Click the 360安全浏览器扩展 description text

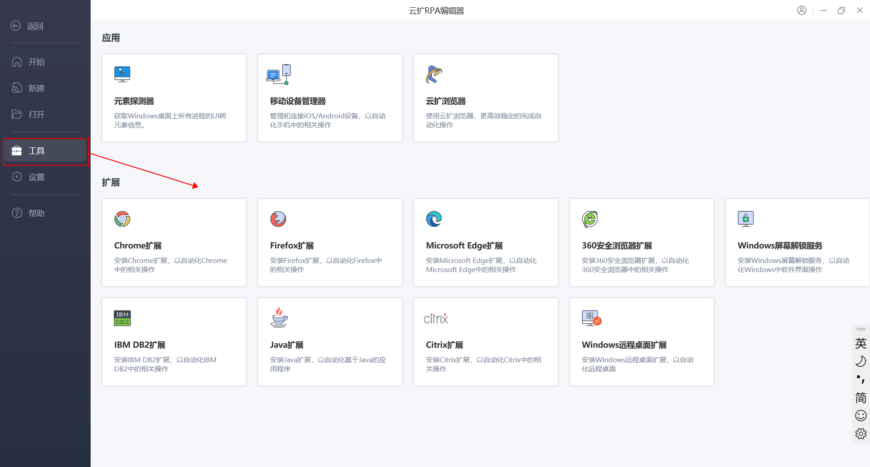pos(635,265)
